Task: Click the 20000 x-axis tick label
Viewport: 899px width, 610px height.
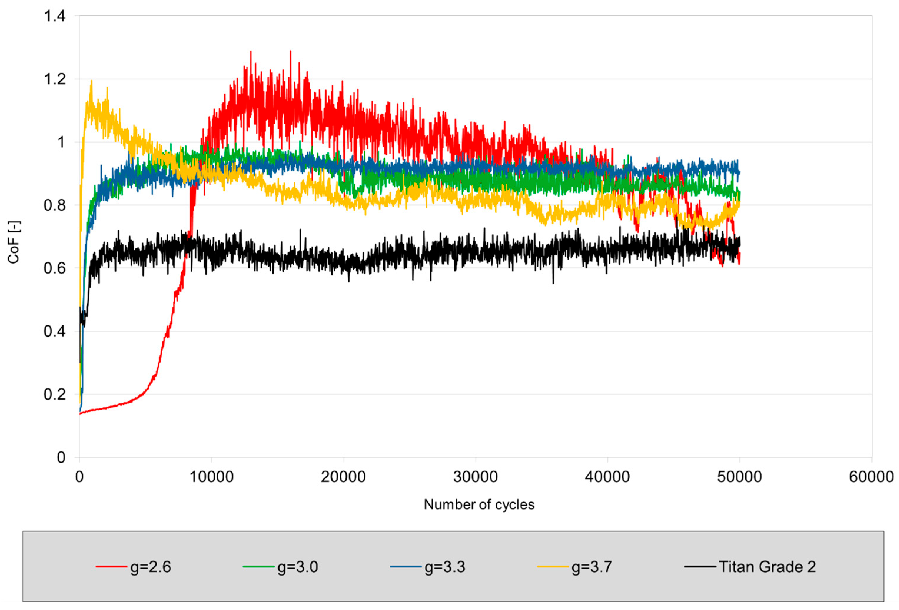Action: click(343, 476)
